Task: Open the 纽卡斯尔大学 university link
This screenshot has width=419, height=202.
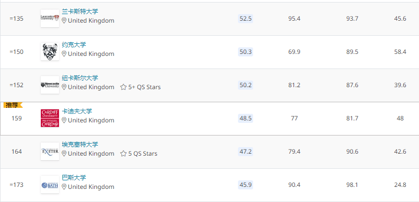Action: (80, 78)
